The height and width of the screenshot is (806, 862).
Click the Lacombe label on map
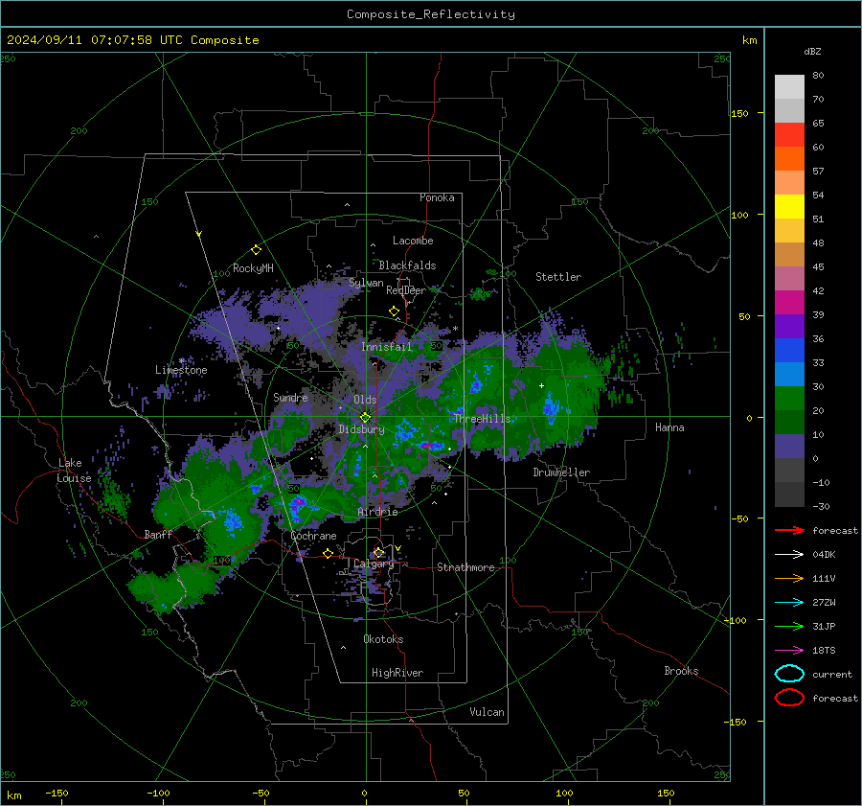(413, 241)
